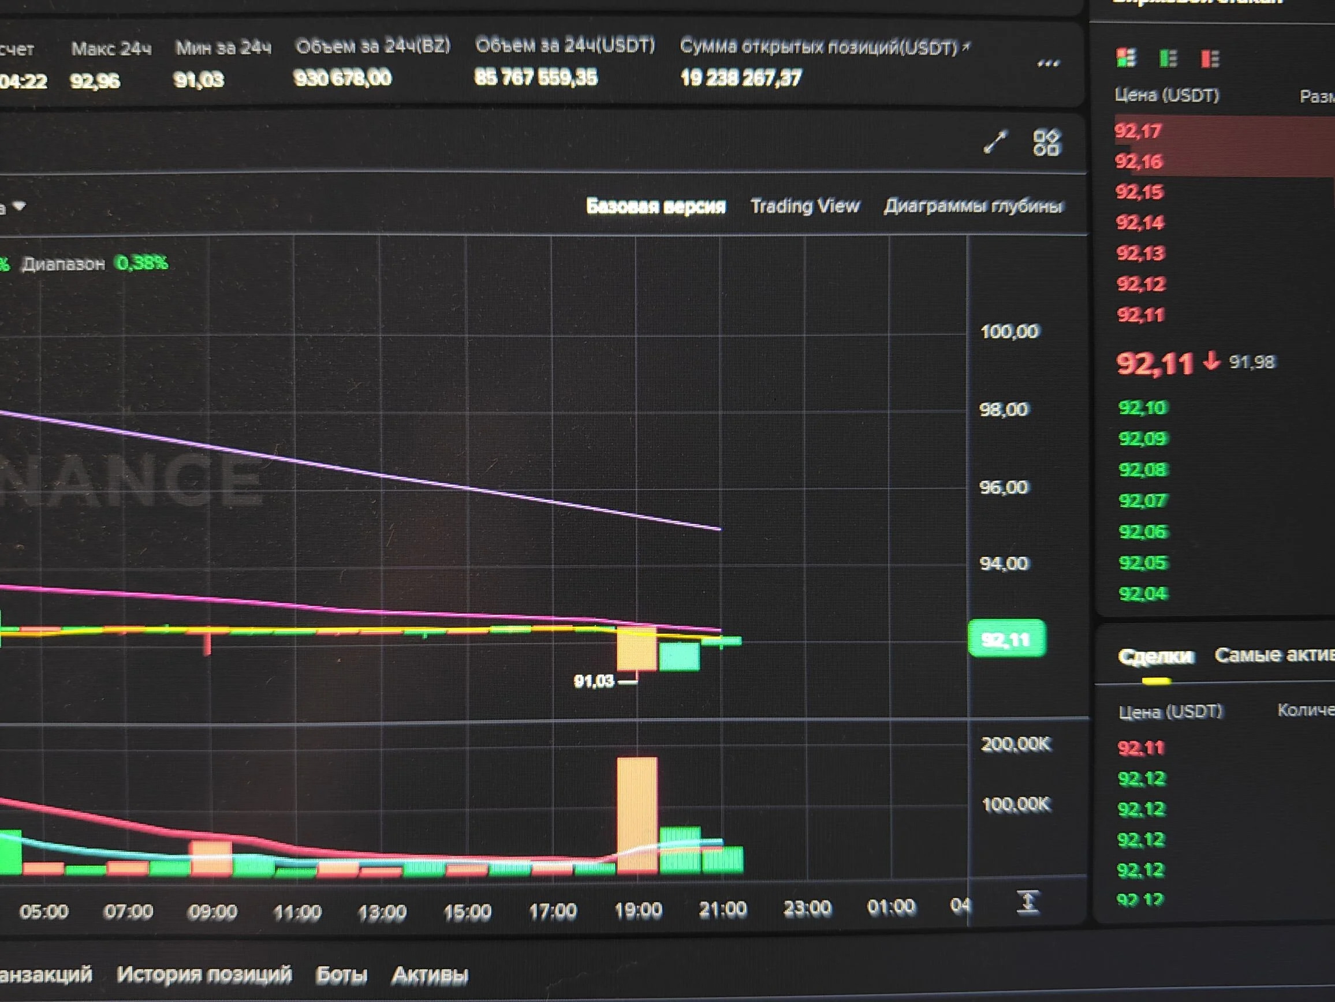
Task: Click Макс 24ч value 92,96
Action: coord(95,80)
